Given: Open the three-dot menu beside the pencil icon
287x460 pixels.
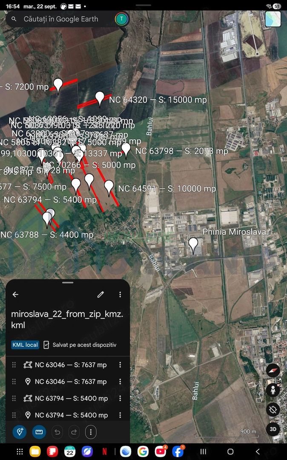Looking at the screenshot, I should coord(120,294).
